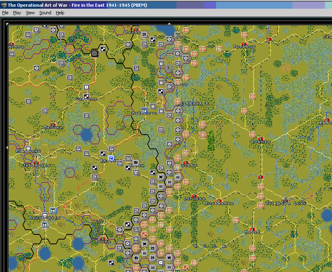The height and width of the screenshot is (272, 332).
Task: Click the Pustoshka city label
Action: (x=219, y=204)
